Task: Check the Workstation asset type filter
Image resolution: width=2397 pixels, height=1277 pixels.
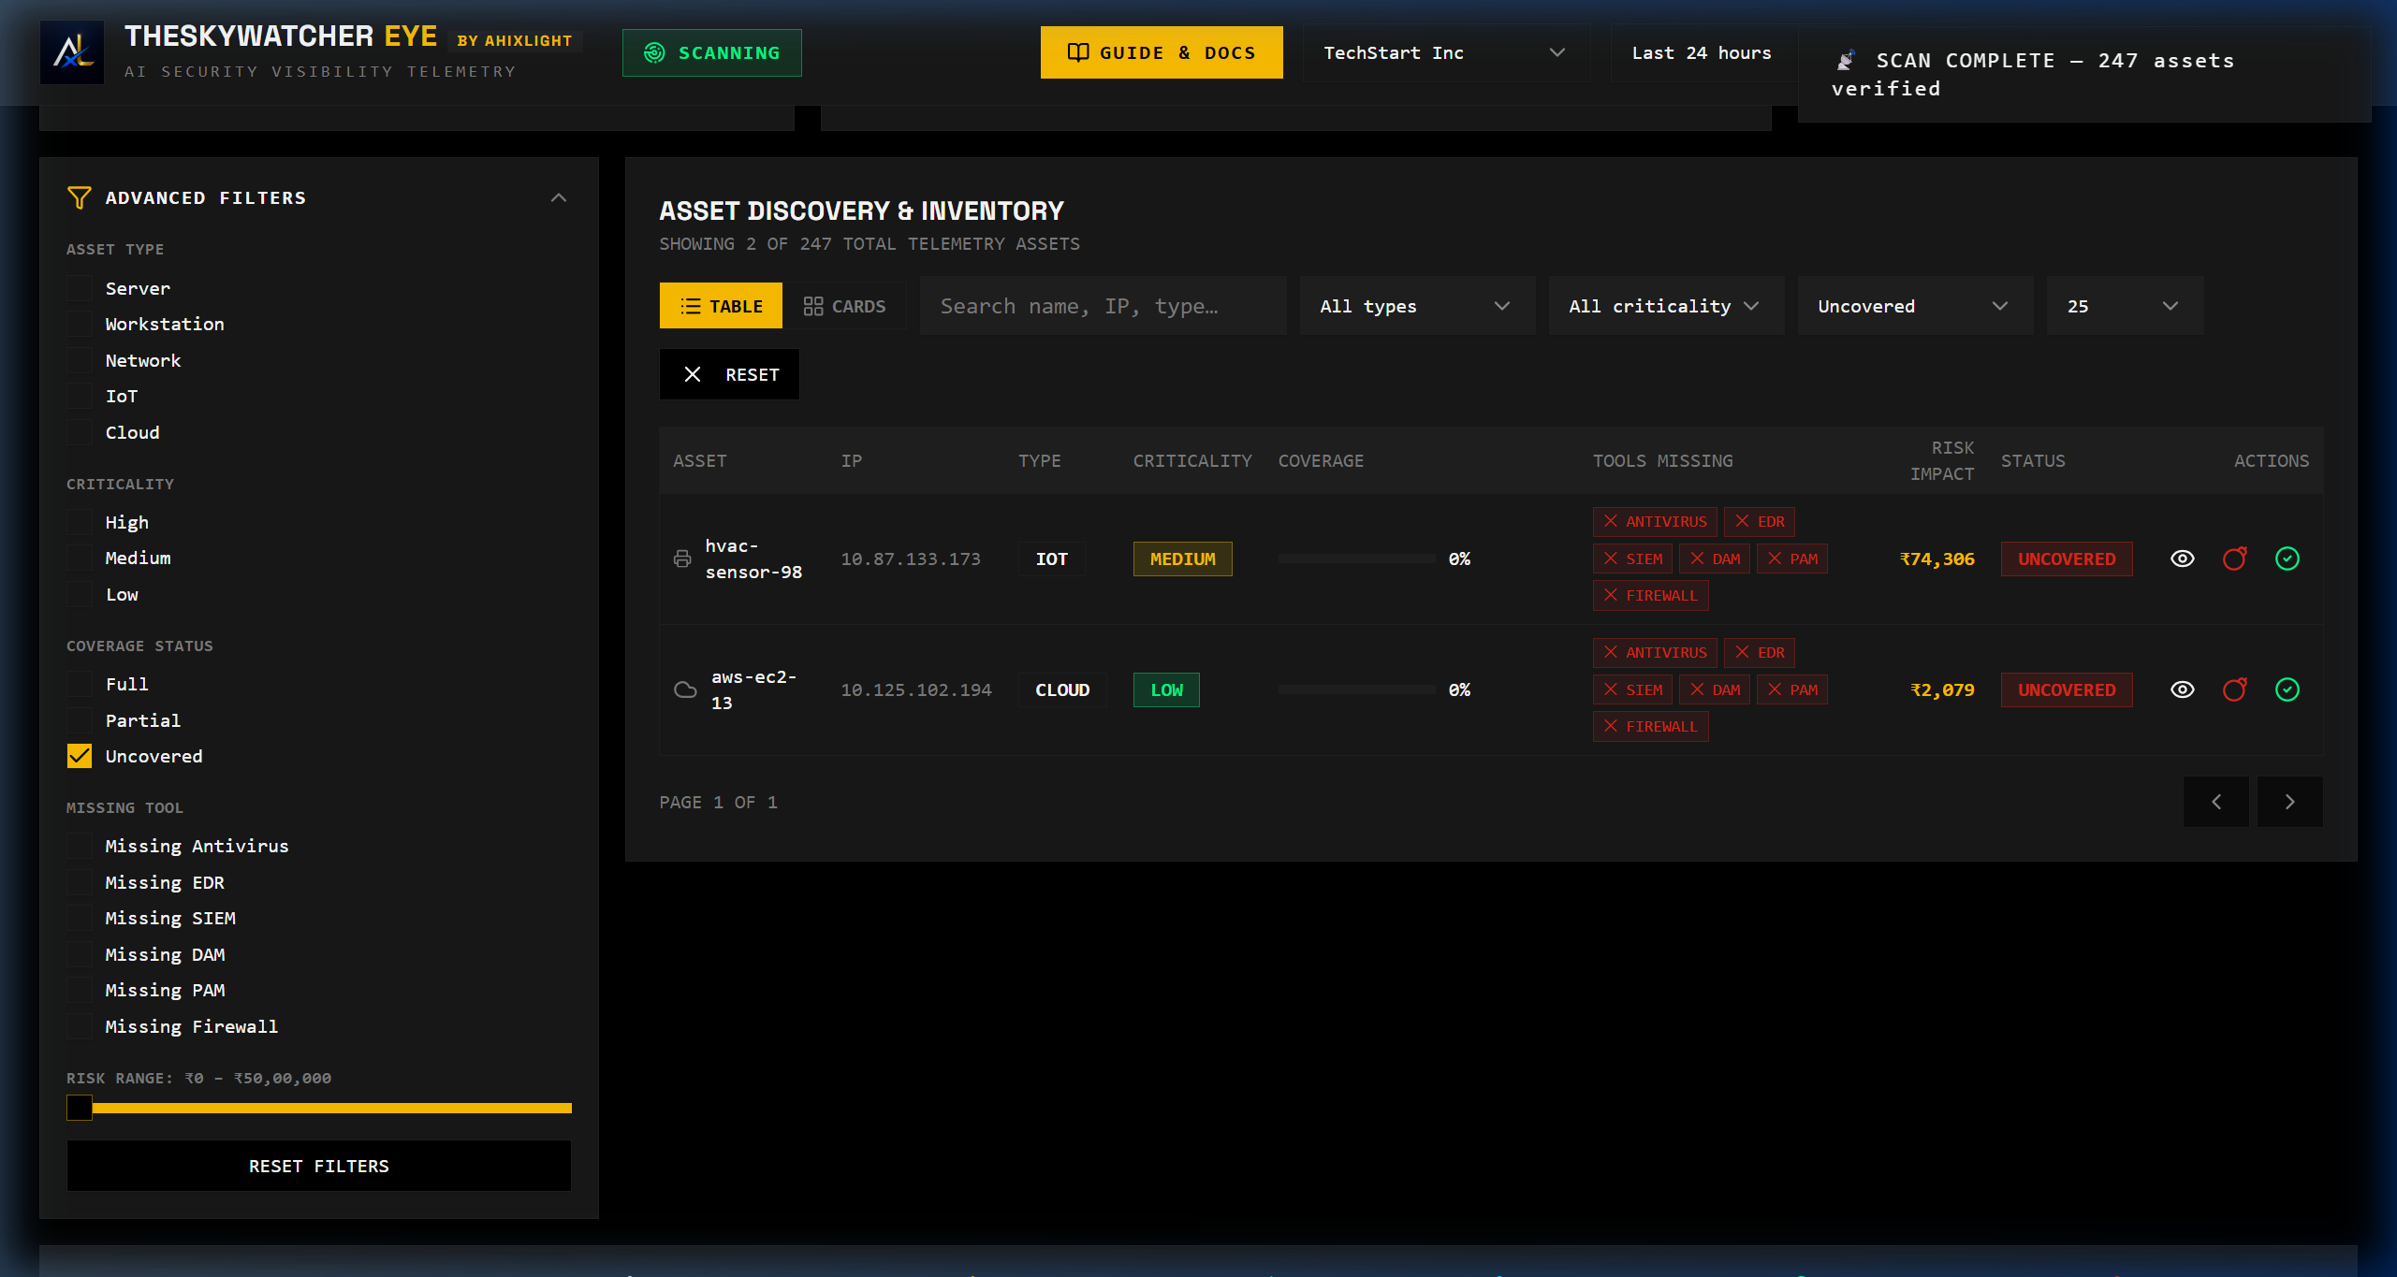Action: pyautogui.click(x=80, y=324)
